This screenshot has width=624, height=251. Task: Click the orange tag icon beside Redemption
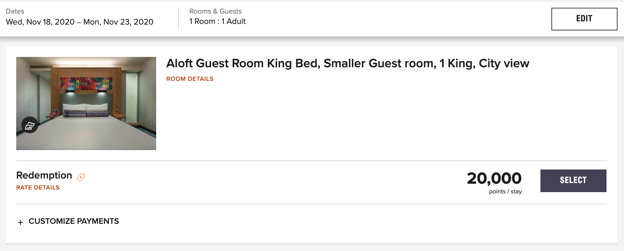(81, 177)
